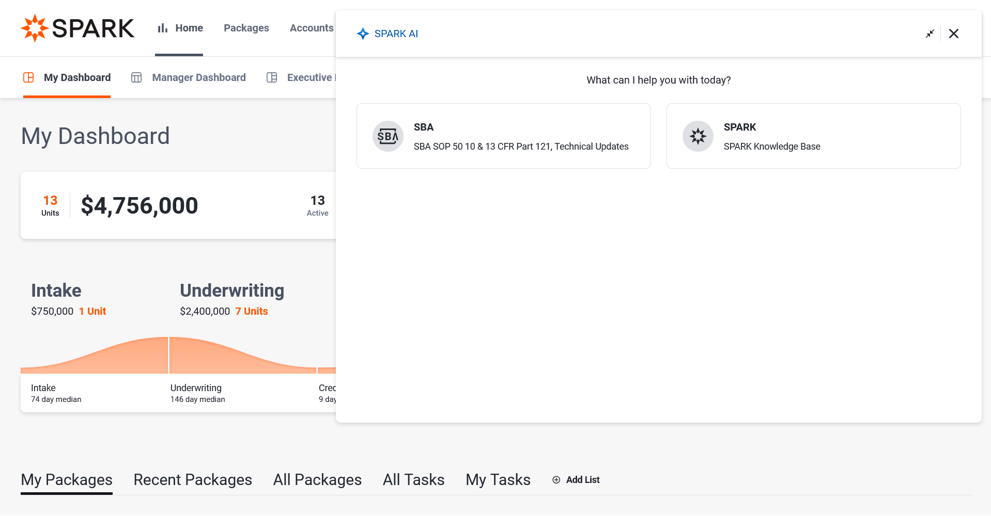The height and width of the screenshot is (516, 991).
Task: Click the SPARK AI sparkle icon
Action: coord(363,34)
